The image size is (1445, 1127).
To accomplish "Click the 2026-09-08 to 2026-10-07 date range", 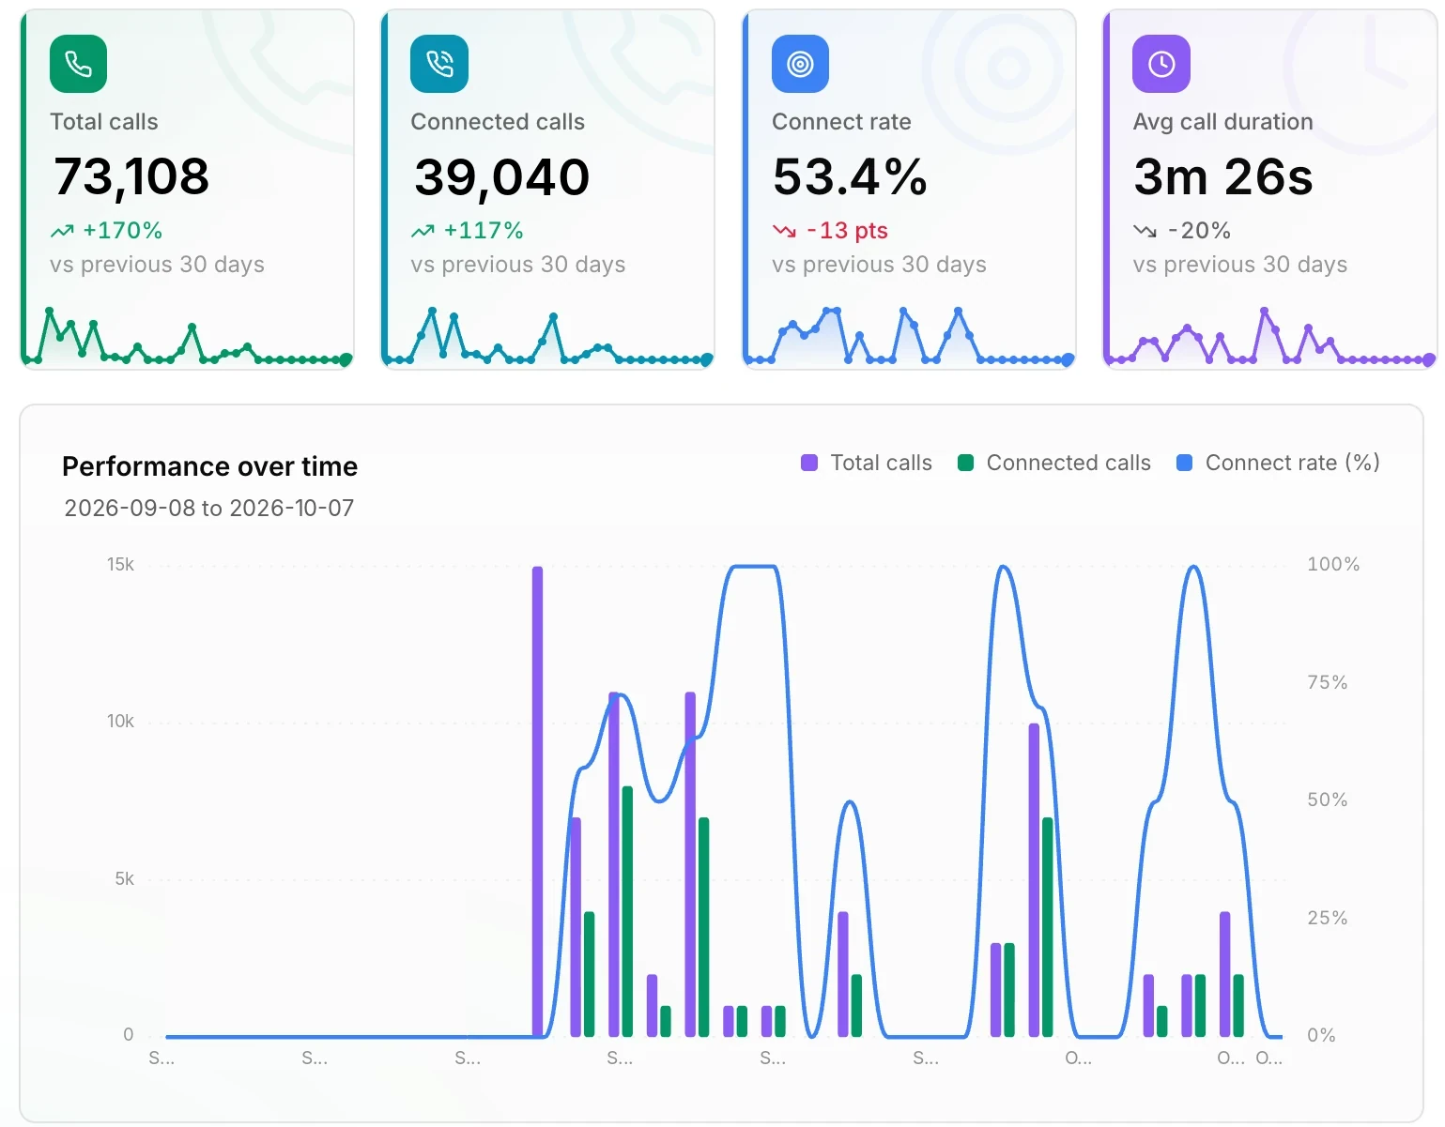I will (x=208, y=509).
